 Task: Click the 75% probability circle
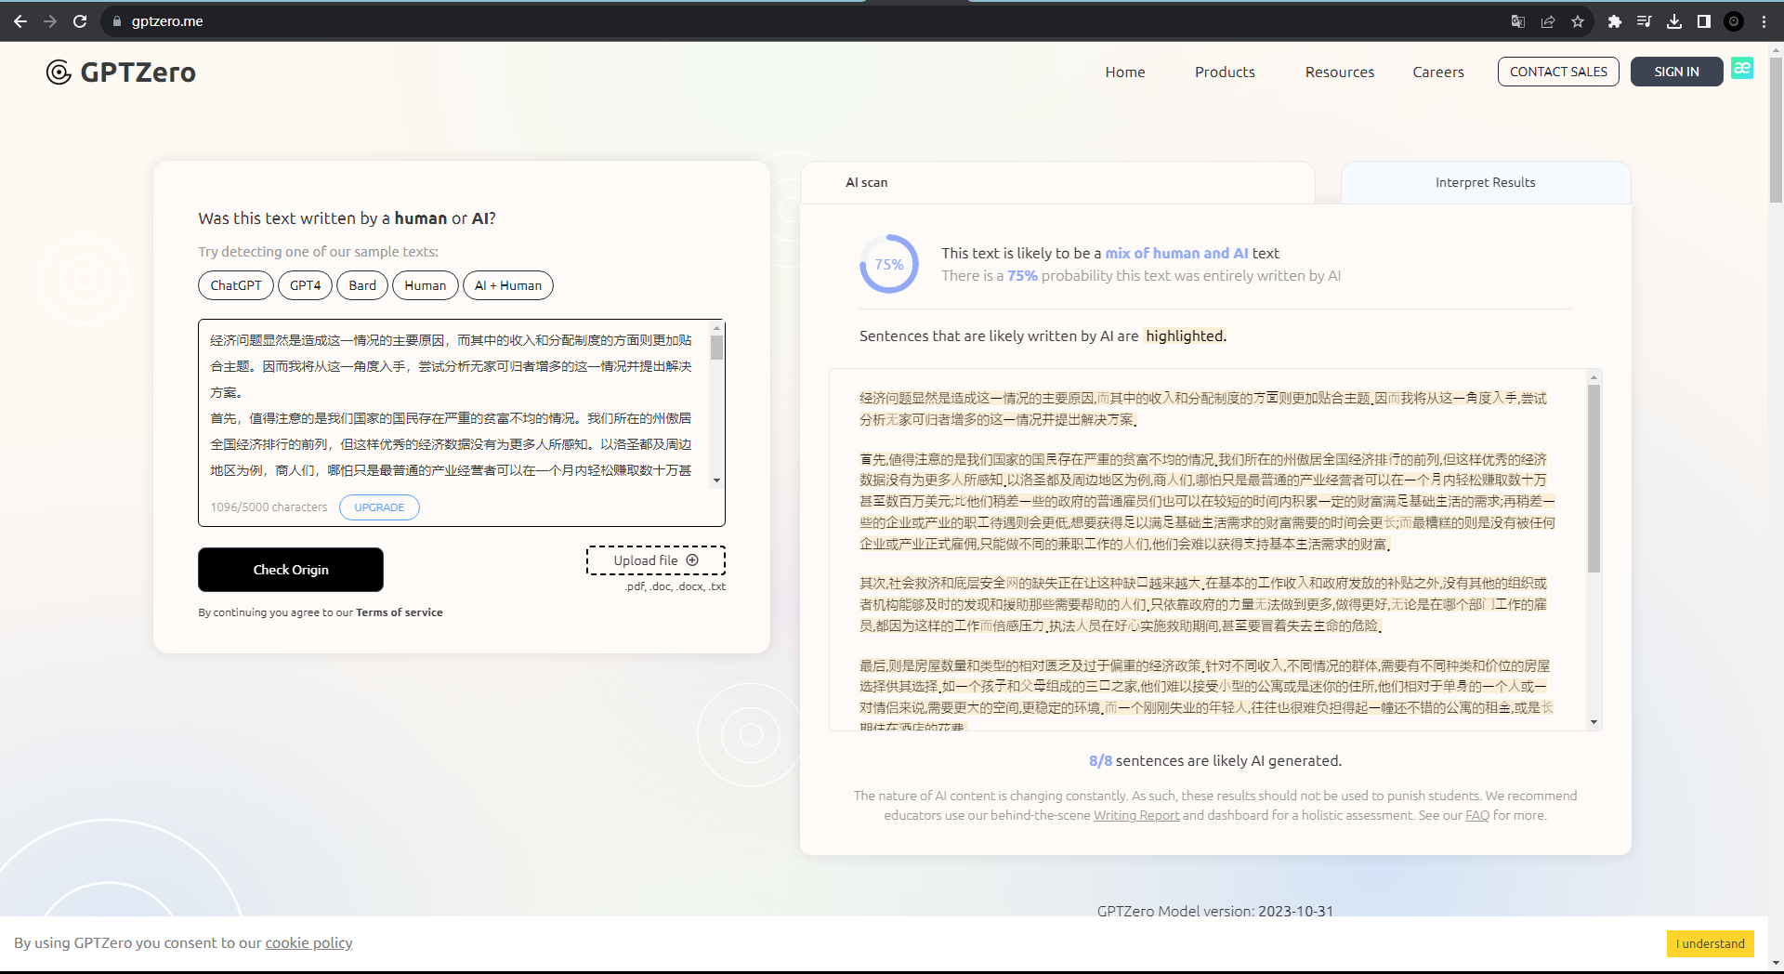[889, 264]
